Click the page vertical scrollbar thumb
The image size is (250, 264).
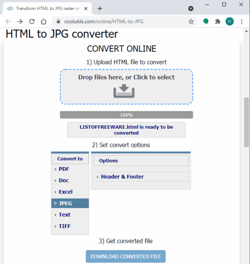246,122
